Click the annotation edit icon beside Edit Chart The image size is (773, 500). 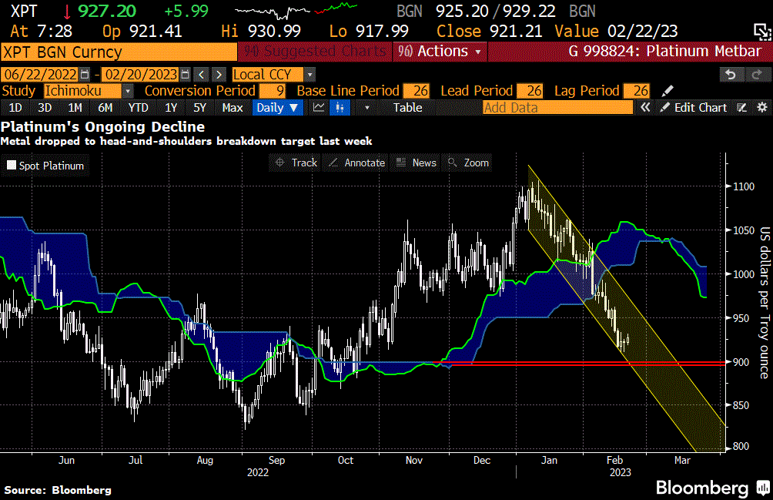click(x=741, y=108)
